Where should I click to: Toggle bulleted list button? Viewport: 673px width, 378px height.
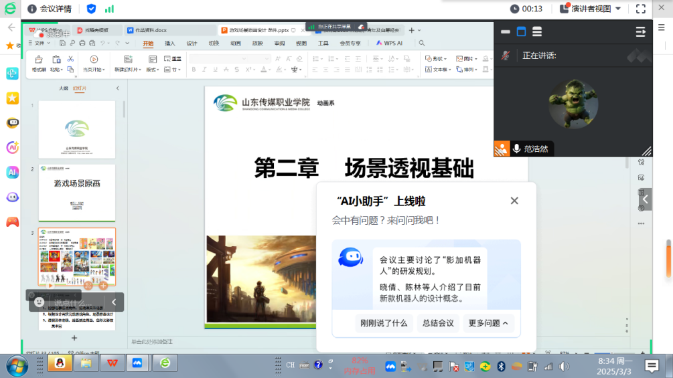(x=317, y=59)
